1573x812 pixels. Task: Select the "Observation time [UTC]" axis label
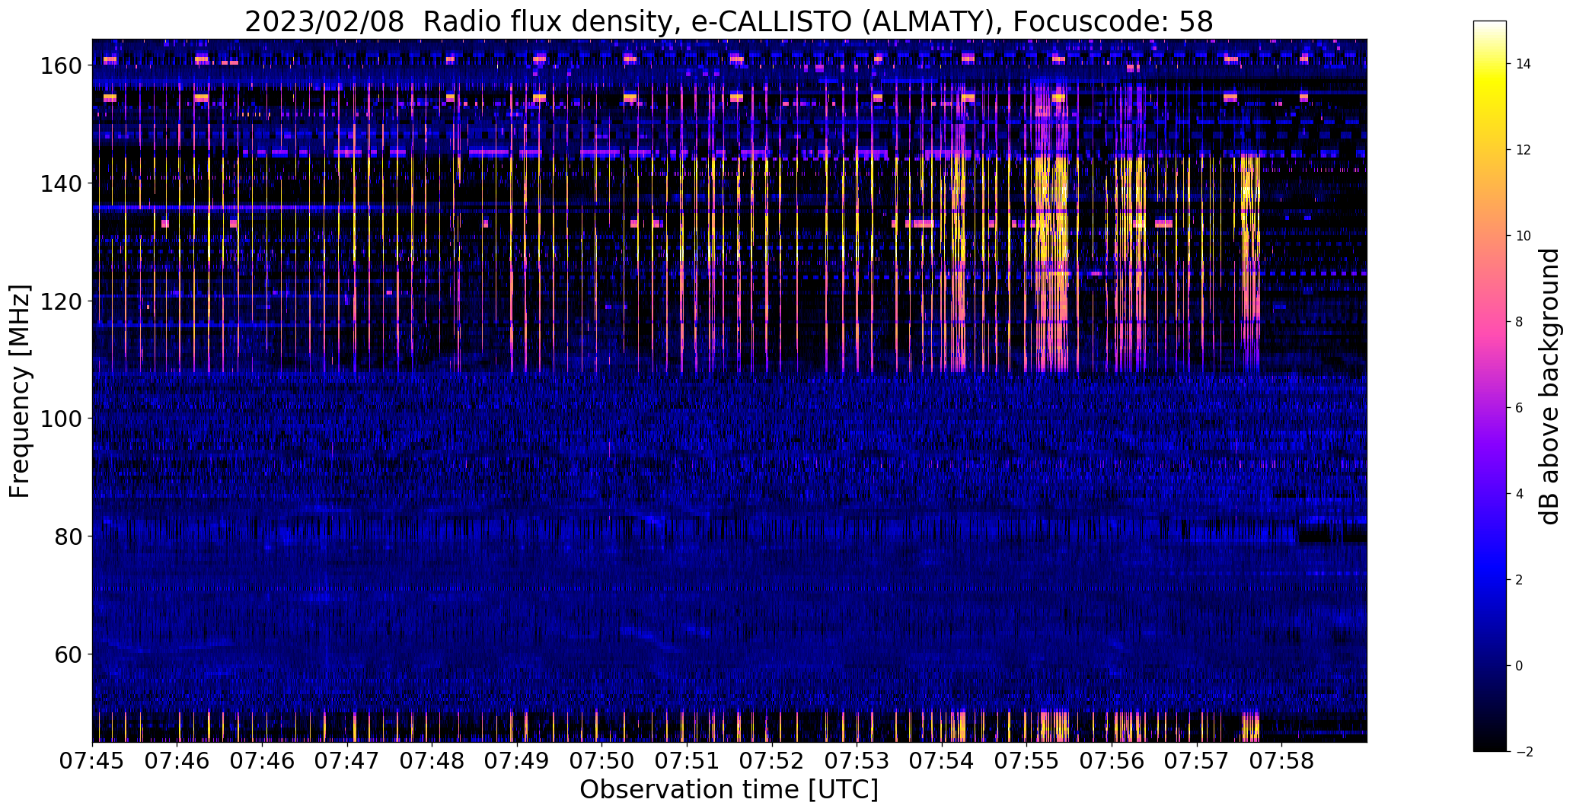[x=729, y=790]
